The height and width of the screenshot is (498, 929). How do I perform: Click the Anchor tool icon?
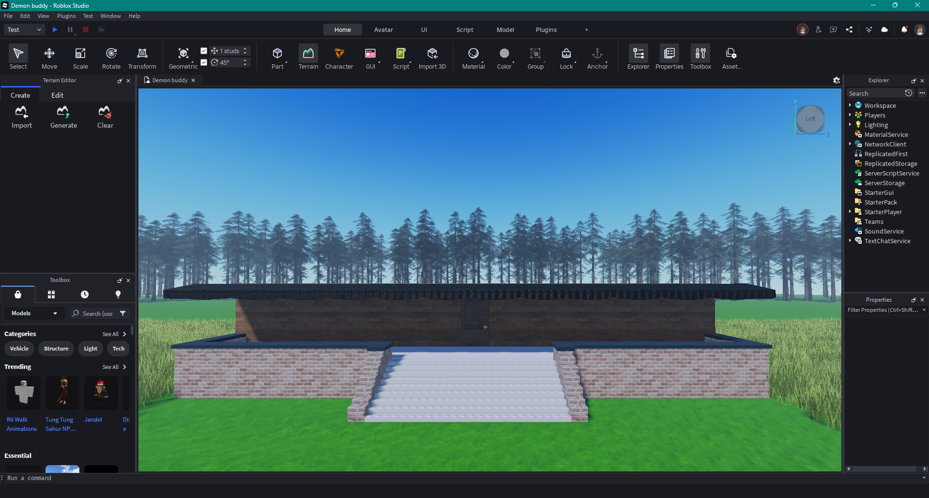click(x=597, y=58)
